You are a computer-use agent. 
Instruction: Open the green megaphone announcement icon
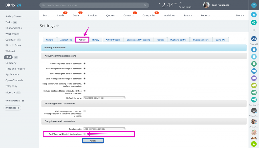[x=254, y=92]
